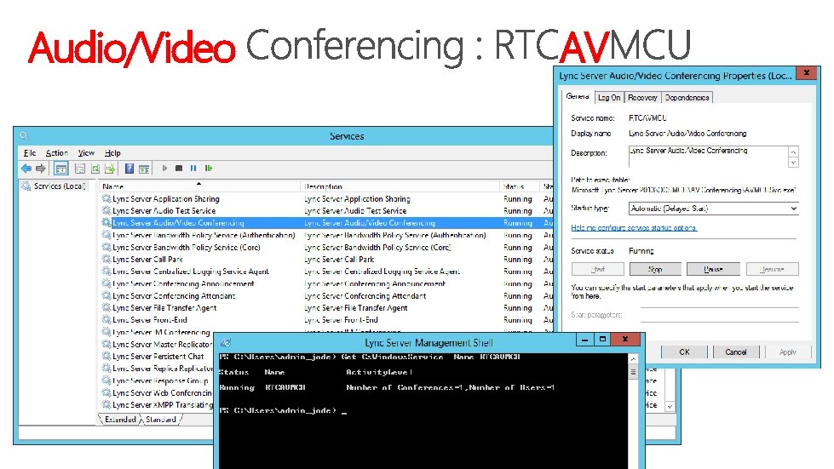Sort services by the Status column header
Image resolution: width=834 pixels, height=469 pixels.
pyautogui.click(x=519, y=186)
